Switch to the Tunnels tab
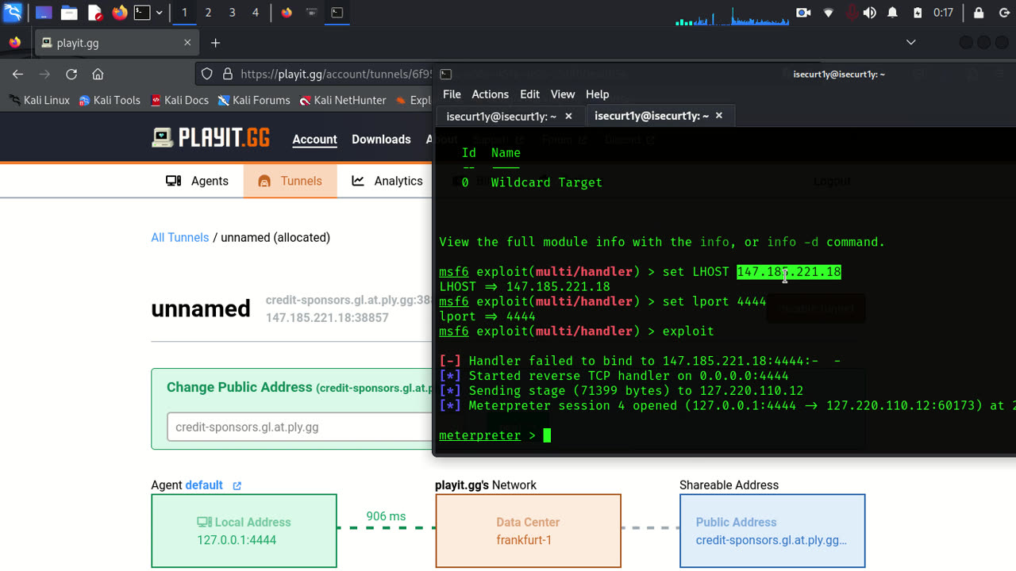 pyautogui.click(x=290, y=181)
